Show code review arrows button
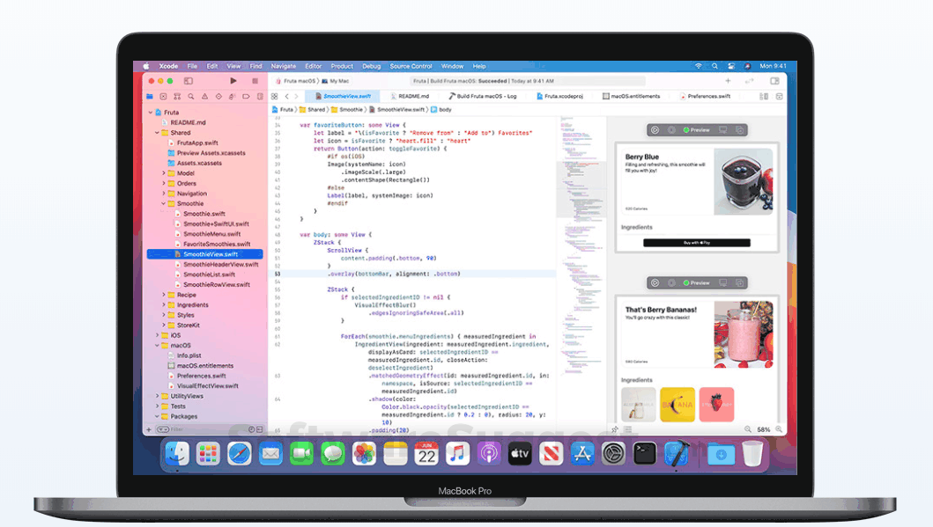933x527 pixels. coord(750,81)
